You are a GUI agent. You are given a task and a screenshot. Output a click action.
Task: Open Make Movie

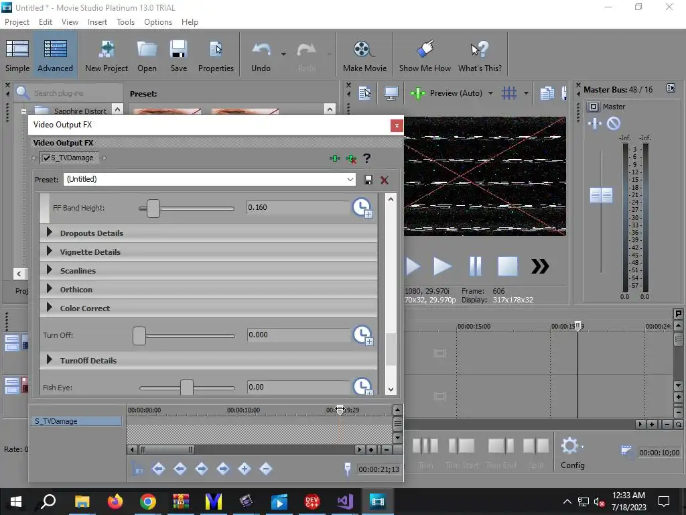click(x=364, y=56)
